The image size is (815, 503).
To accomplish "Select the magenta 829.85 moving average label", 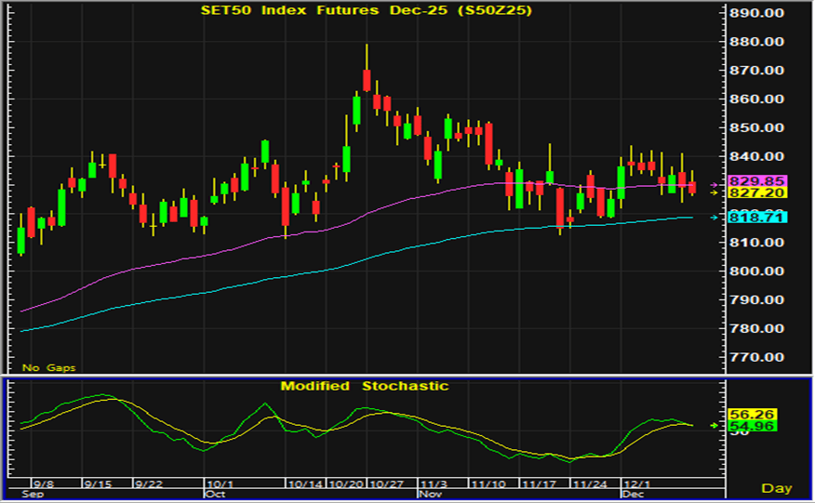I will [x=757, y=181].
